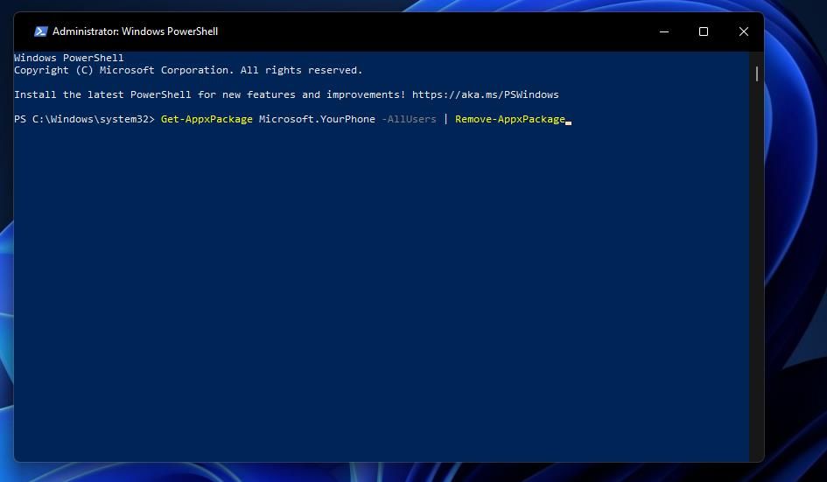Viewport: 827px width, 482px height.
Task: Click the Remove-AppxPackage command text
Action: pos(510,119)
